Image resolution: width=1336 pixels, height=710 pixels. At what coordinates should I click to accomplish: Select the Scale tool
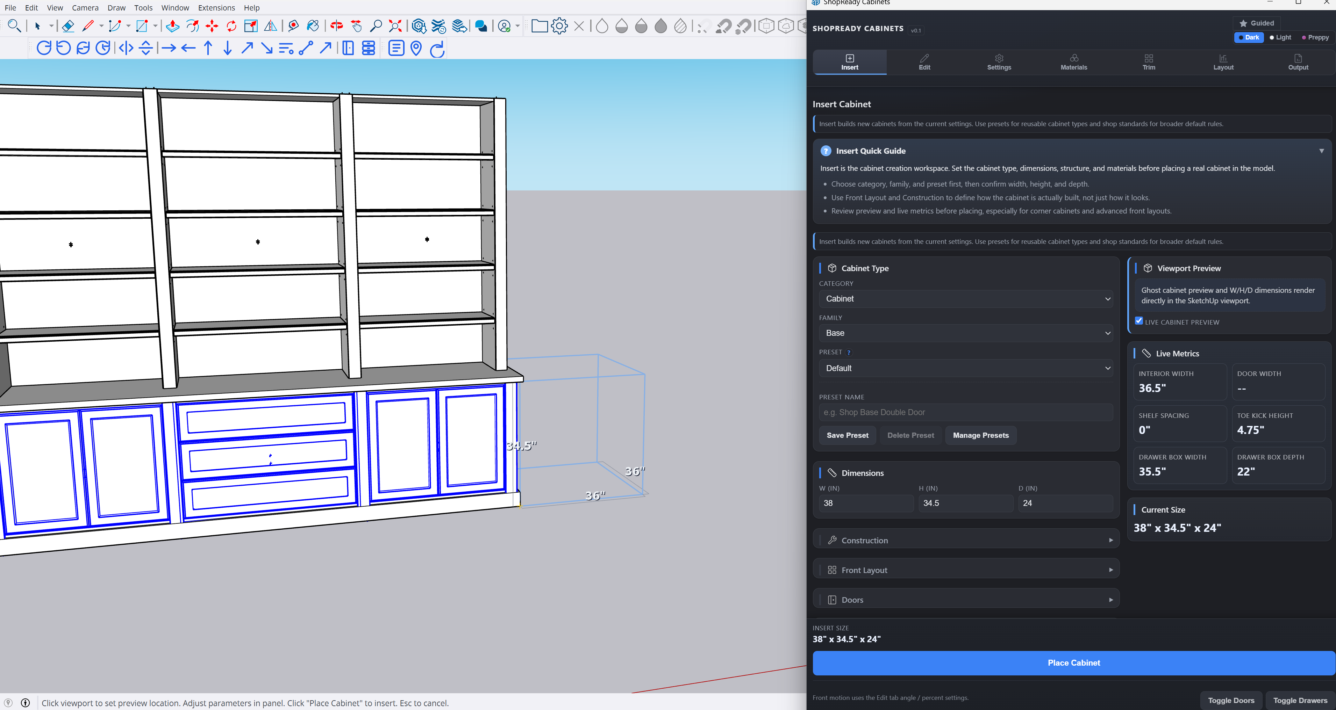click(251, 26)
